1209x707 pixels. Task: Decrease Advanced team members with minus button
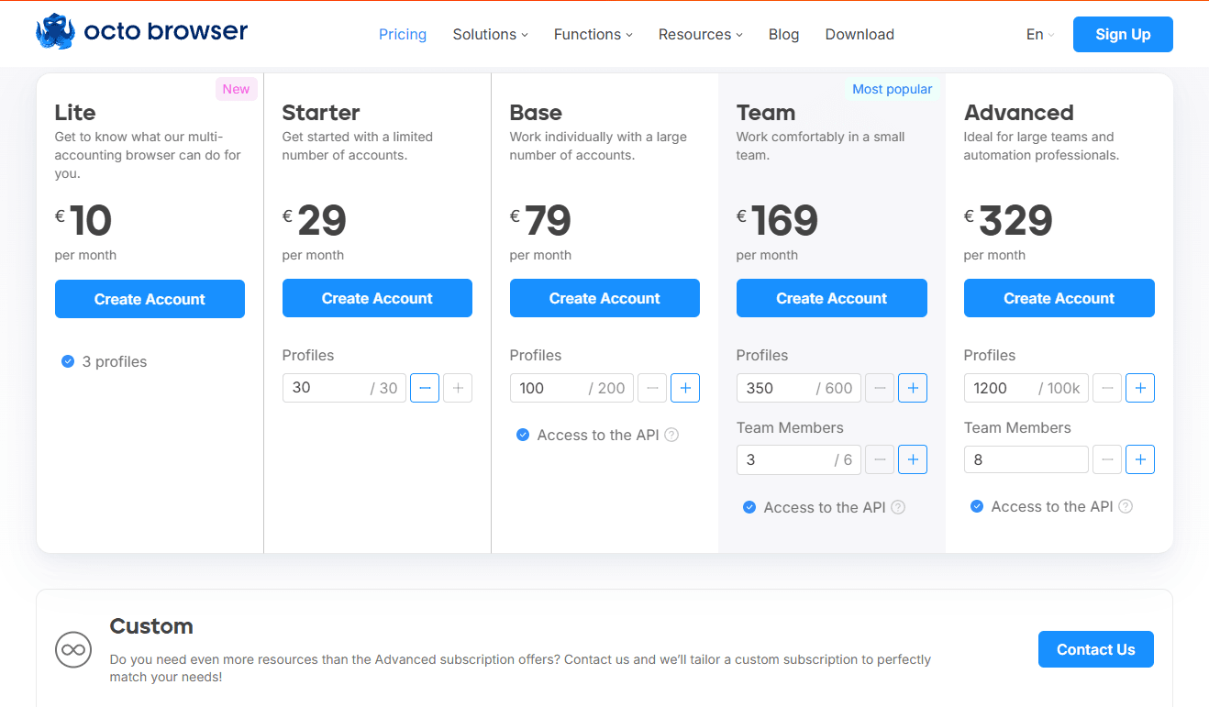click(1107, 459)
